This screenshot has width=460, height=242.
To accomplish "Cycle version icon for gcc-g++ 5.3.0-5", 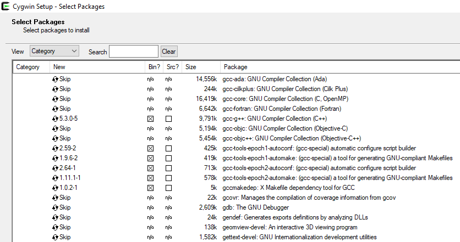I will coord(55,119).
